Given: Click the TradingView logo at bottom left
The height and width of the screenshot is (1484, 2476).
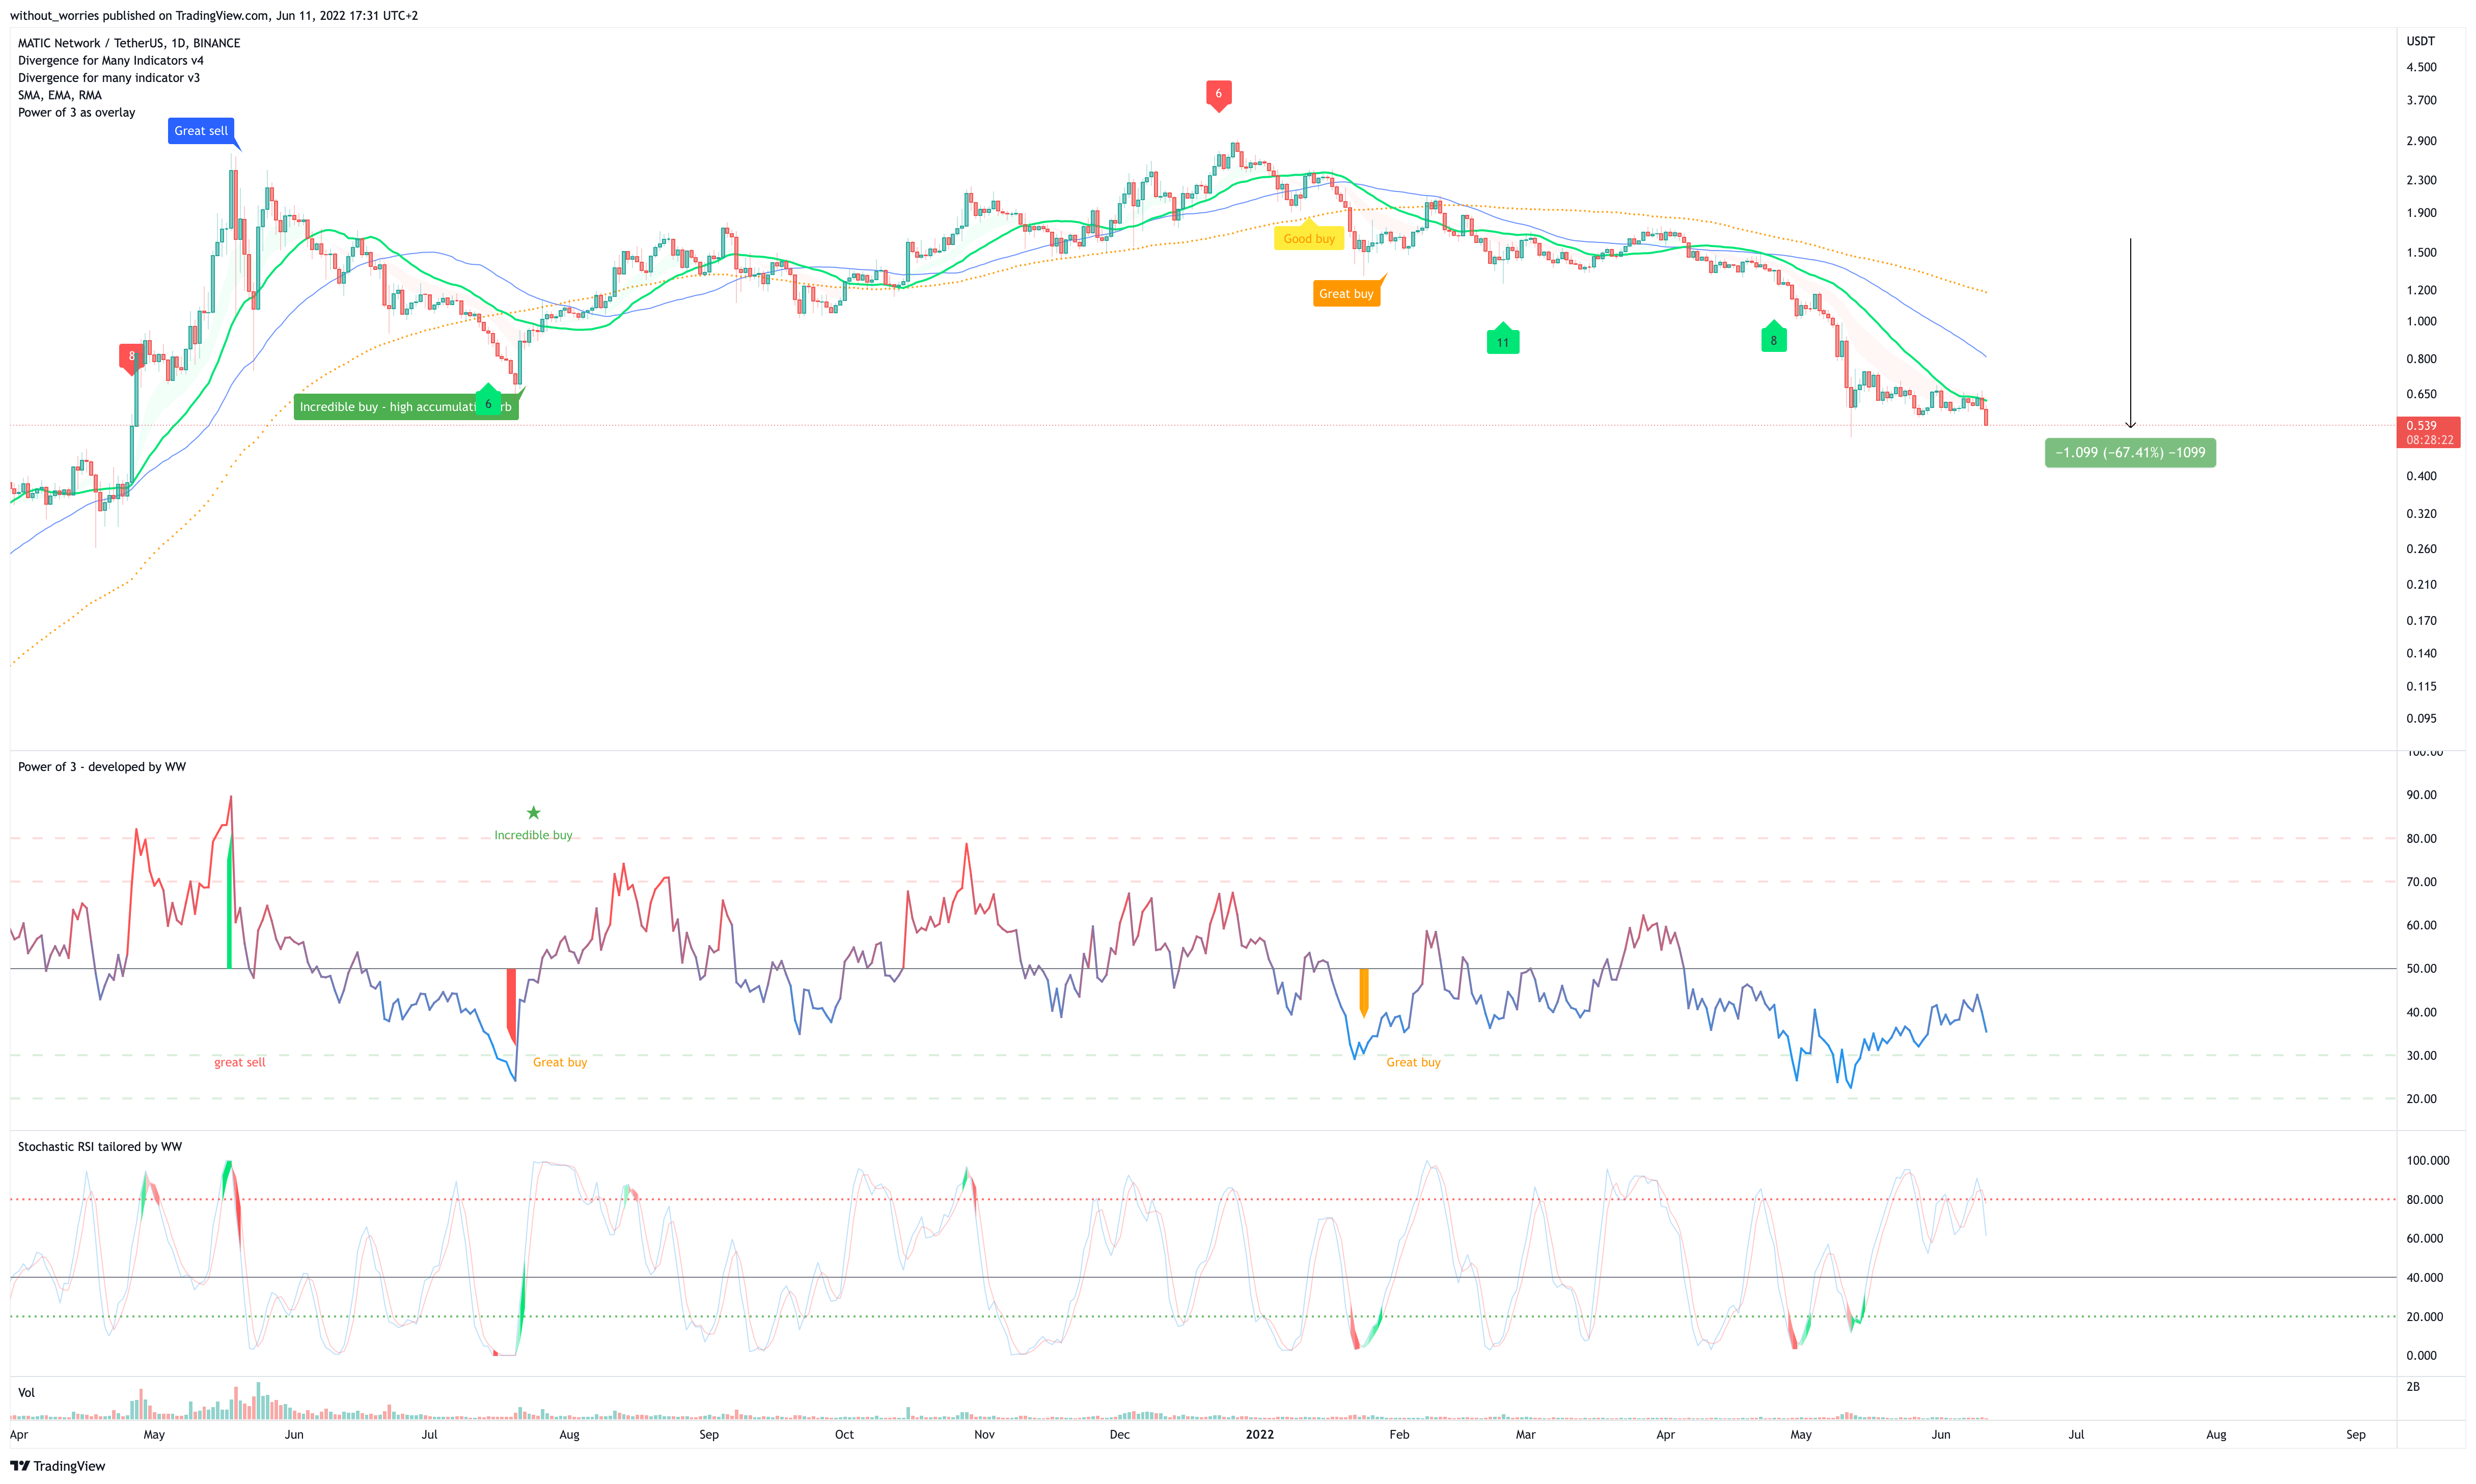Looking at the screenshot, I should coord(57,1466).
